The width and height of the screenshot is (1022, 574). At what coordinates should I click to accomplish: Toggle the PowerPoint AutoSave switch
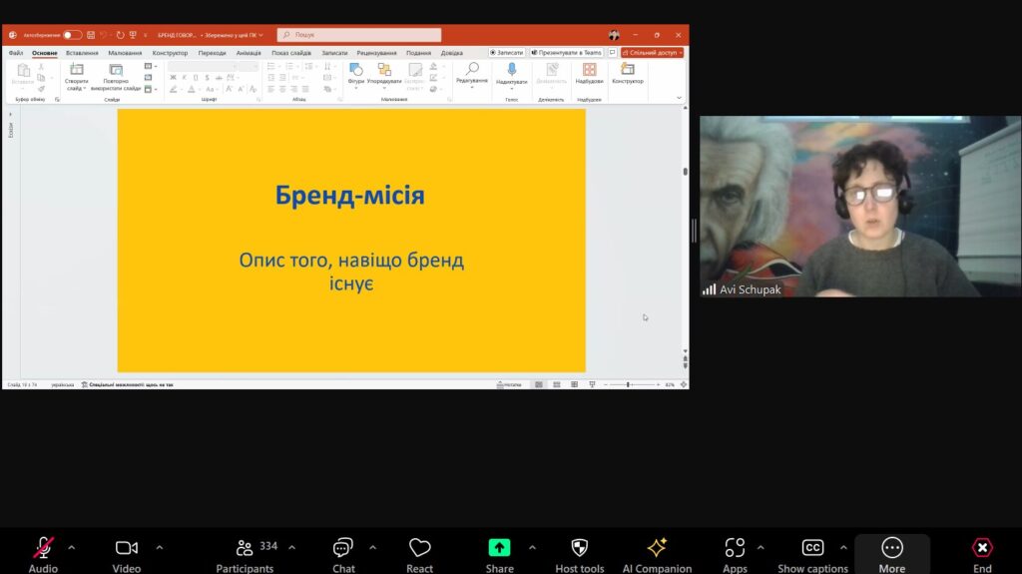pyautogui.click(x=72, y=35)
